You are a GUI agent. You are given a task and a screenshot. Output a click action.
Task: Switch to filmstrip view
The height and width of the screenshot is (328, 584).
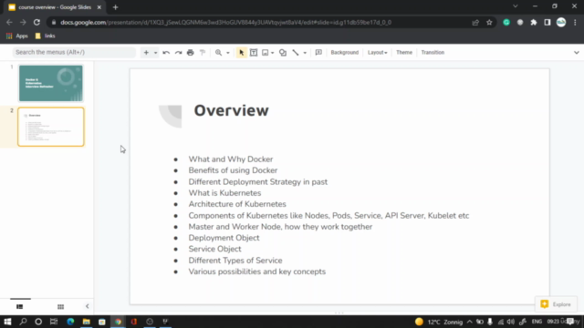(20, 306)
